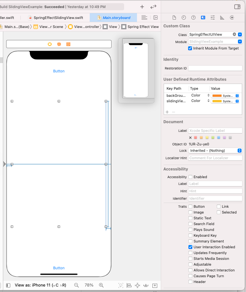Remove runtime attribute with minus button

pyautogui.click(x=173, y=112)
